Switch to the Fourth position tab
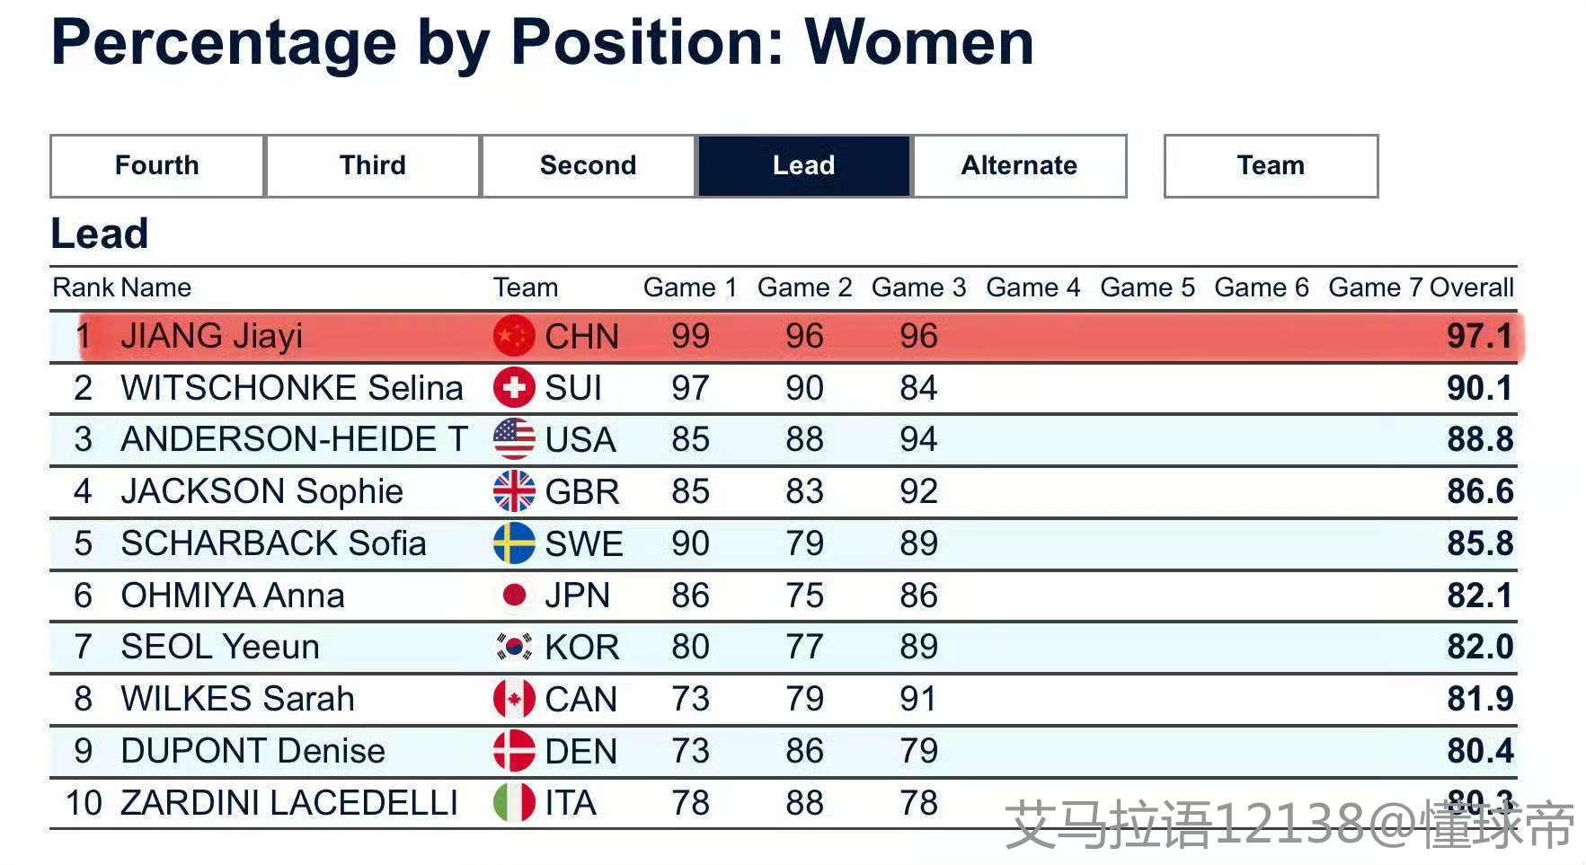The height and width of the screenshot is (865, 1586). (157, 165)
